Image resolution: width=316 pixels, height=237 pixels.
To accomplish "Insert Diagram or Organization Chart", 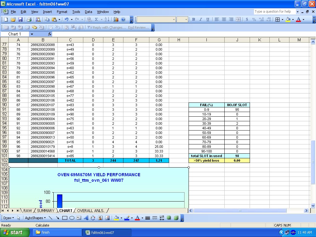I will pyautogui.click(x=93, y=218).
